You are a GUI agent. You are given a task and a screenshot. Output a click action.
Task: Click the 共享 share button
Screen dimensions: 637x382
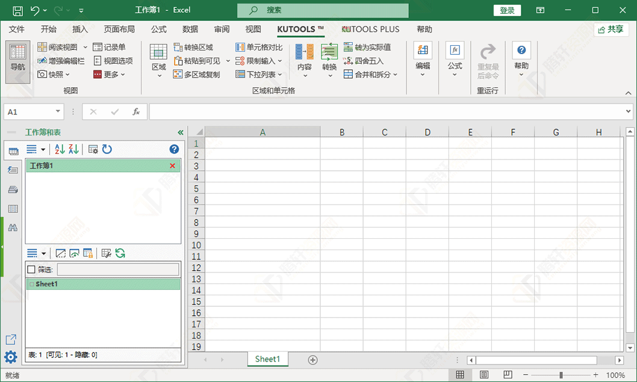tap(611, 29)
